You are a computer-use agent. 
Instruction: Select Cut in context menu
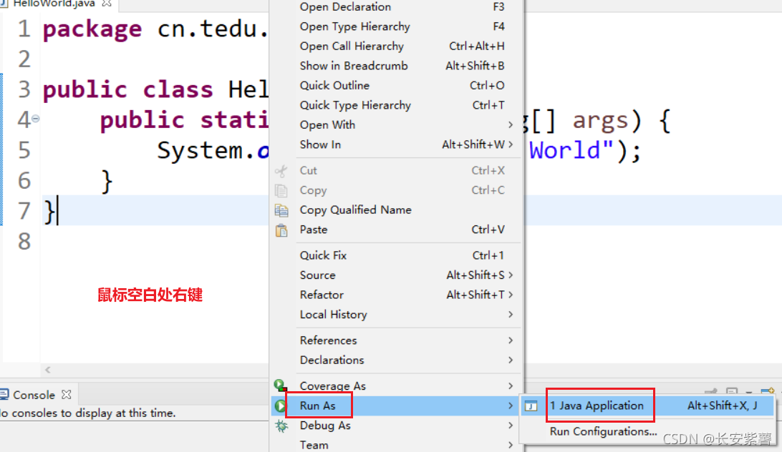397,170
